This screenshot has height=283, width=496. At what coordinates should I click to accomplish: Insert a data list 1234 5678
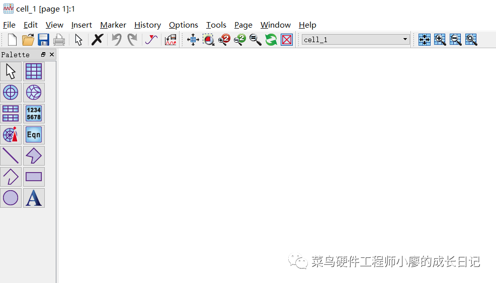coord(34,113)
